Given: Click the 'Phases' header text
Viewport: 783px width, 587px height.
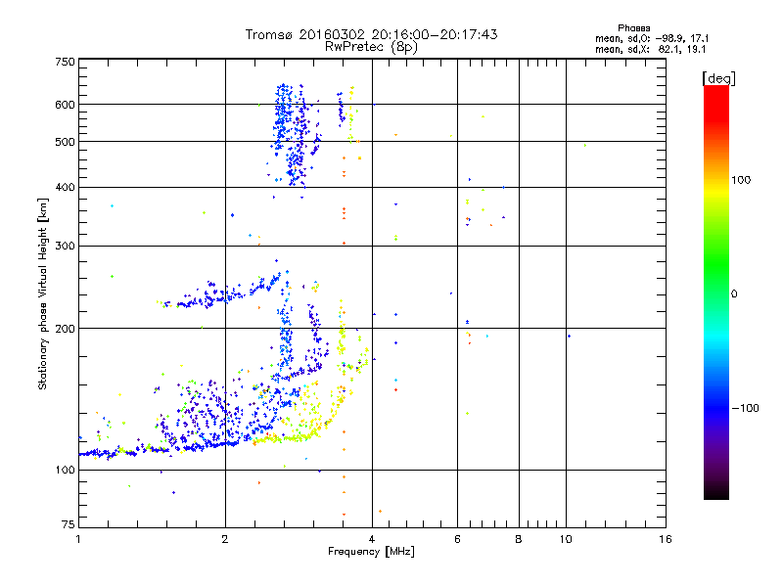Looking at the screenshot, I should 633,28.
